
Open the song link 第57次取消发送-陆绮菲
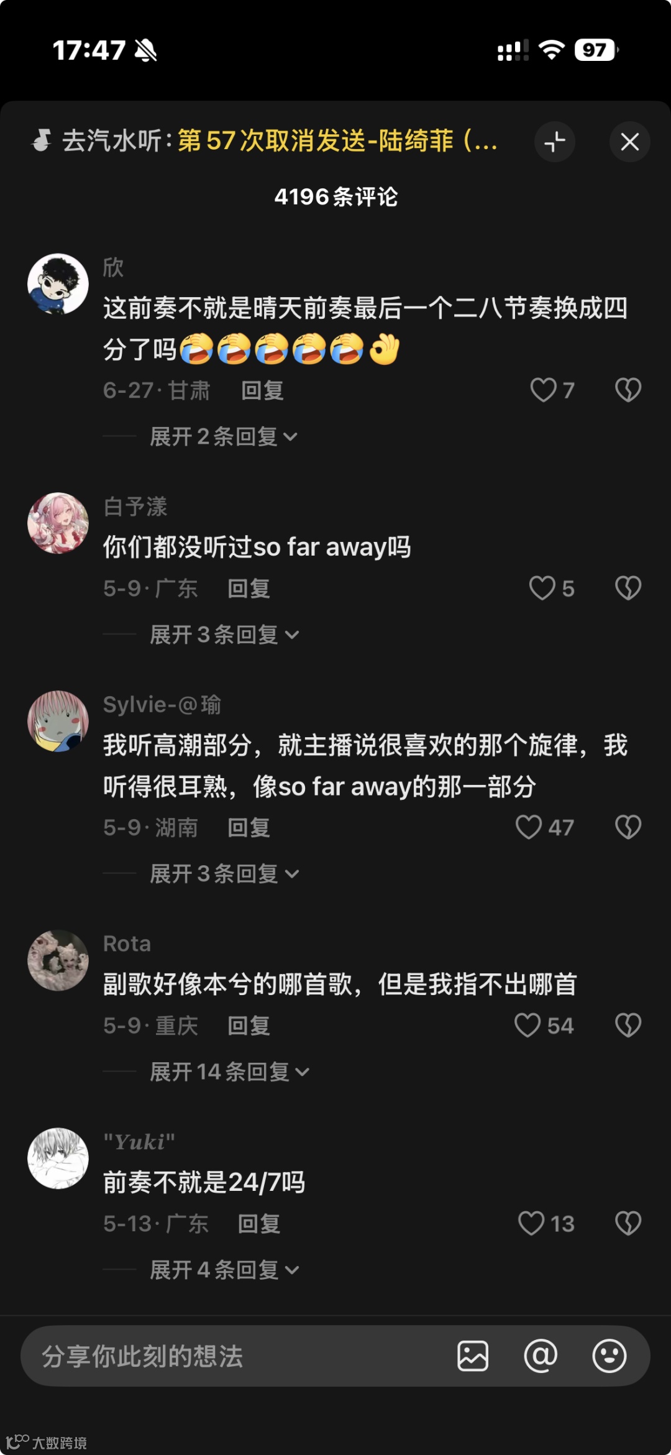(337, 141)
